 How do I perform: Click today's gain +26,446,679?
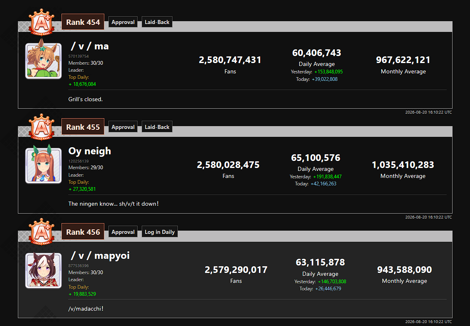pos(328,289)
